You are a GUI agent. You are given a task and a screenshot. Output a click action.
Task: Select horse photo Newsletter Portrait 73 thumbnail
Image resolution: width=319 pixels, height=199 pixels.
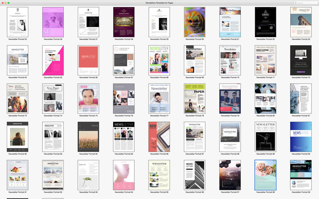pos(18,98)
